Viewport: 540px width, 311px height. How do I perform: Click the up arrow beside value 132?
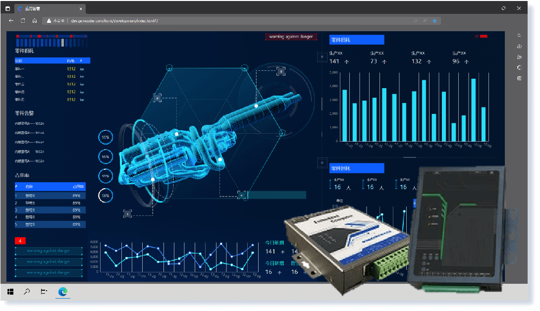[x=429, y=62]
